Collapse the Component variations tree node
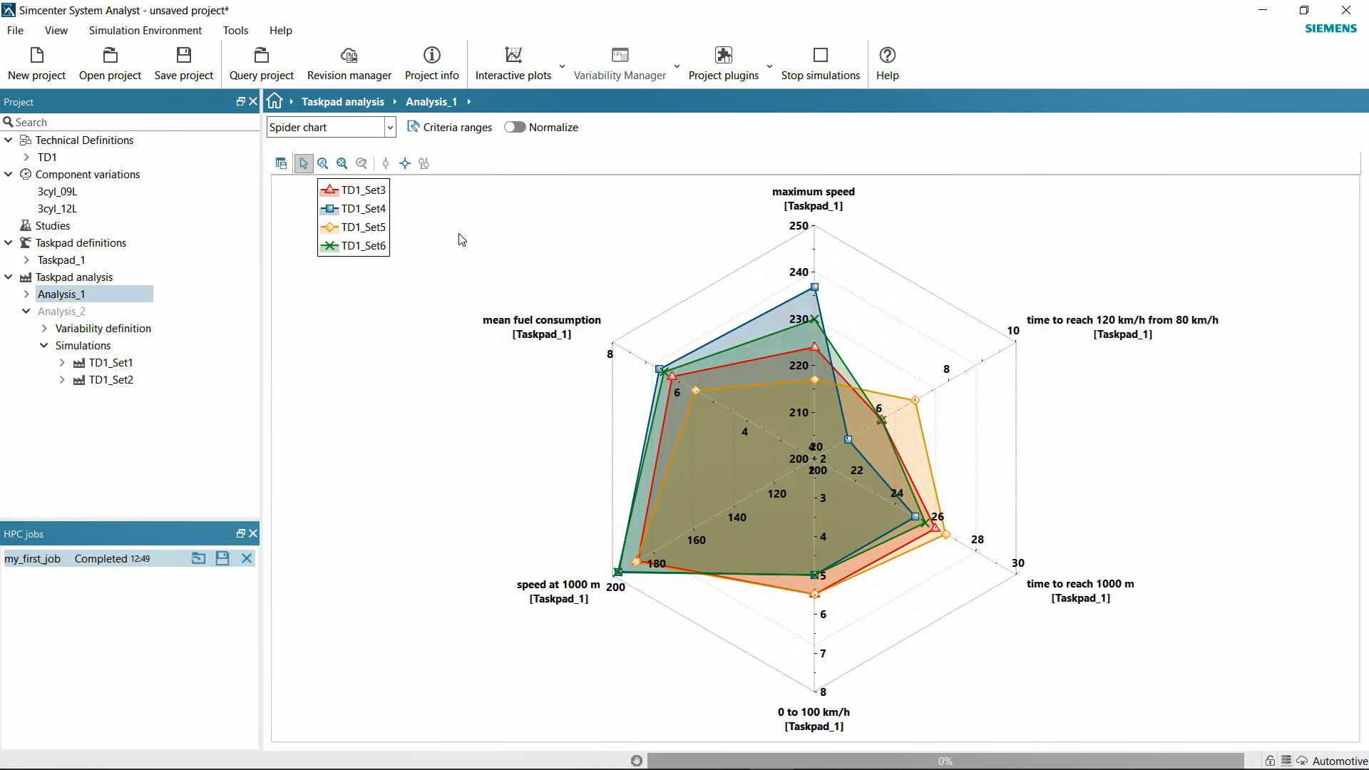1369x770 pixels. [x=9, y=175]
